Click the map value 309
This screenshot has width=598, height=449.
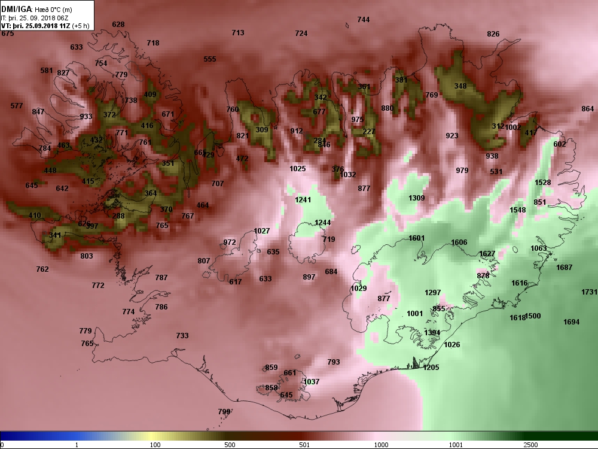click(262, 130)
